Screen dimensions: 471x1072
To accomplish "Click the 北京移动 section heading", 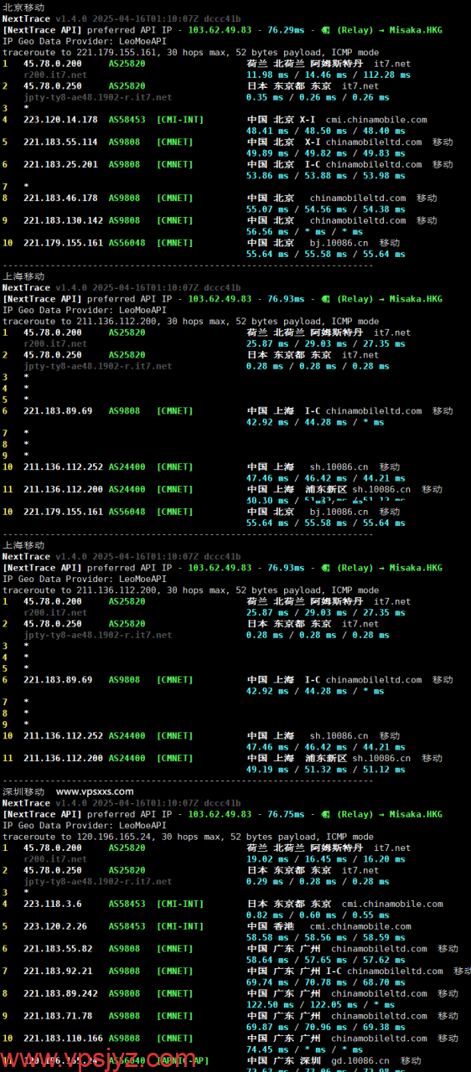I will point(23,7).
